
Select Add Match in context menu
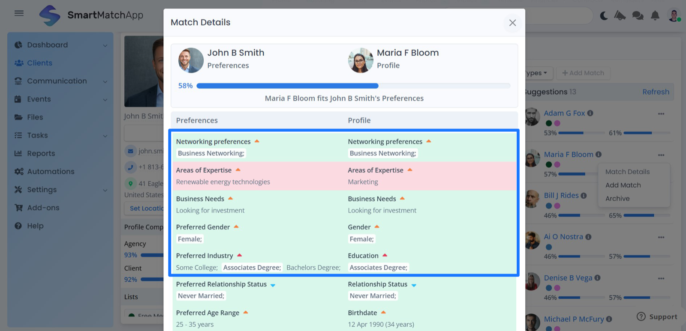click(623, 185)
